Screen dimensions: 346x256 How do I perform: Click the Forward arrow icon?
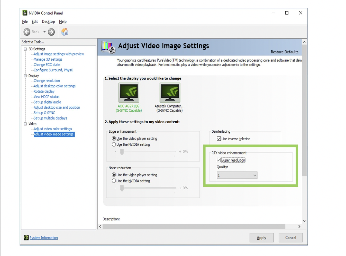click(51, 32)
